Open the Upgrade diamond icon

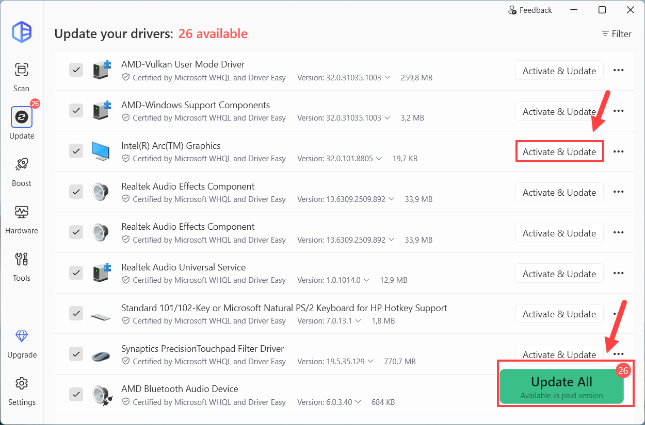[x=22, y=336]
